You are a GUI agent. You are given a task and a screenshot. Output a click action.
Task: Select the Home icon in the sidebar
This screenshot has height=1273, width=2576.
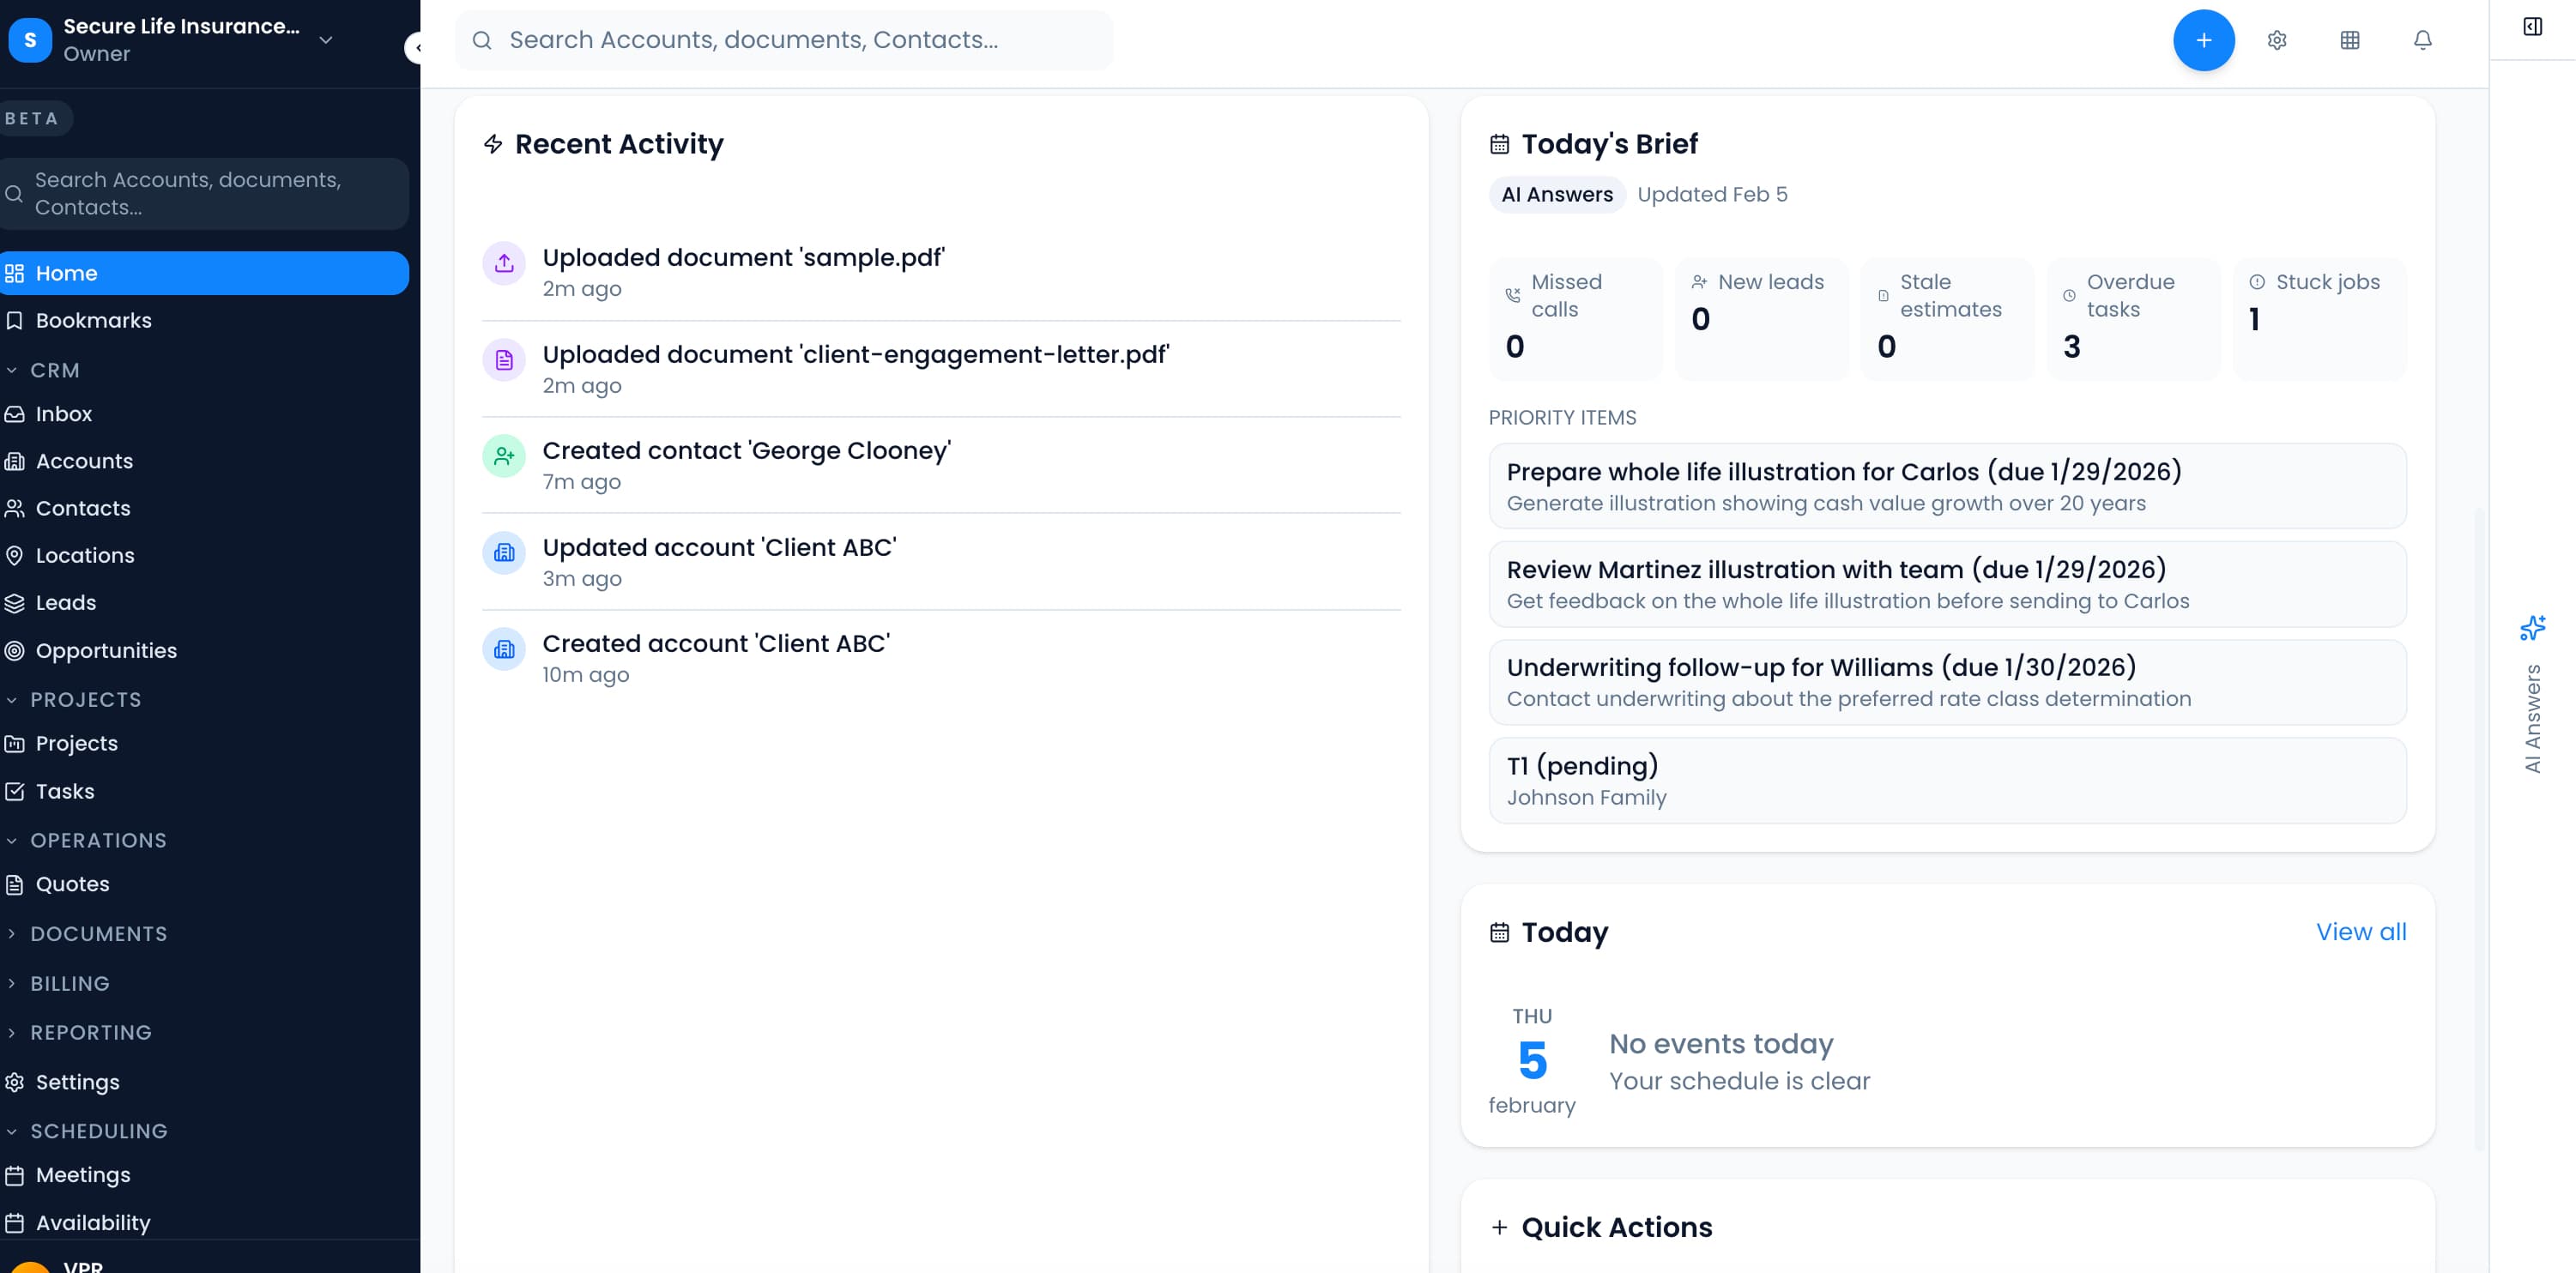click(15, 272)
